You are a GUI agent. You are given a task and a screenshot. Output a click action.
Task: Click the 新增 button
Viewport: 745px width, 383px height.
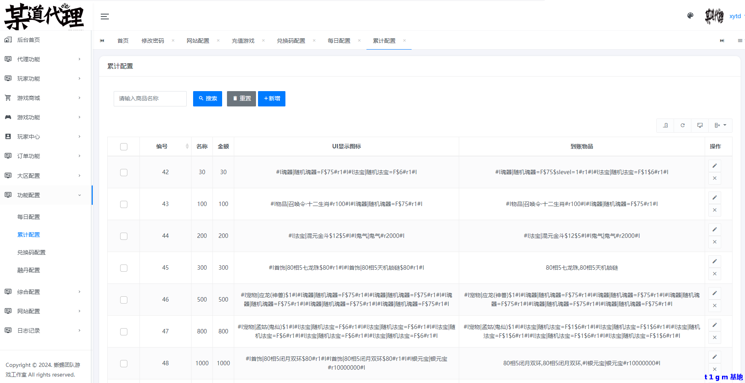[x=272, y=99]
